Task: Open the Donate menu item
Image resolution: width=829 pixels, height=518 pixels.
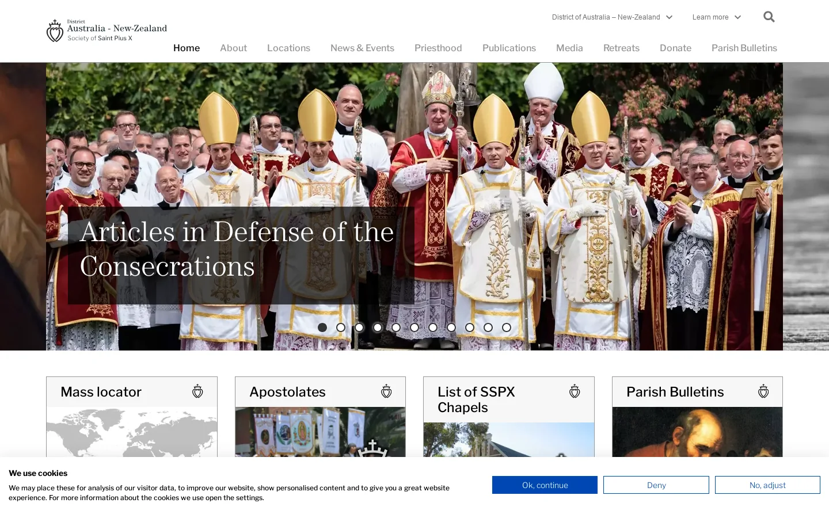Action: 675,48
